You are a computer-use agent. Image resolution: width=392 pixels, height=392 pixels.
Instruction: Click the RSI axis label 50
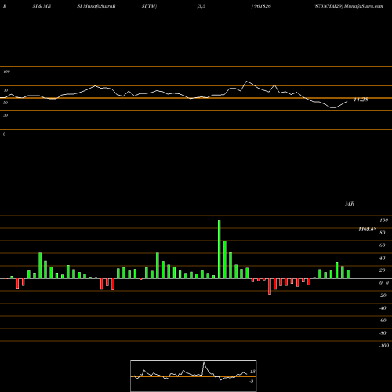point(5,103)
